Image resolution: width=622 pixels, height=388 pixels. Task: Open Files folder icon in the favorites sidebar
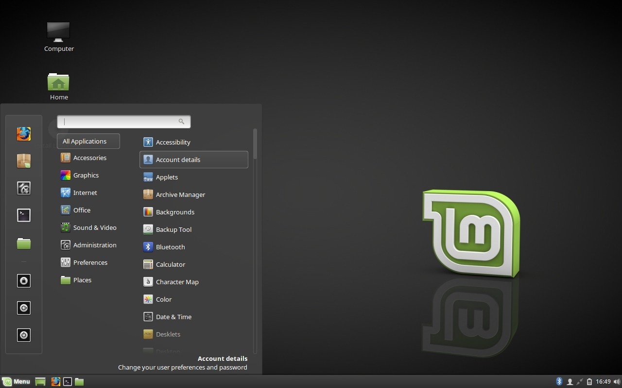pos(24,242)
